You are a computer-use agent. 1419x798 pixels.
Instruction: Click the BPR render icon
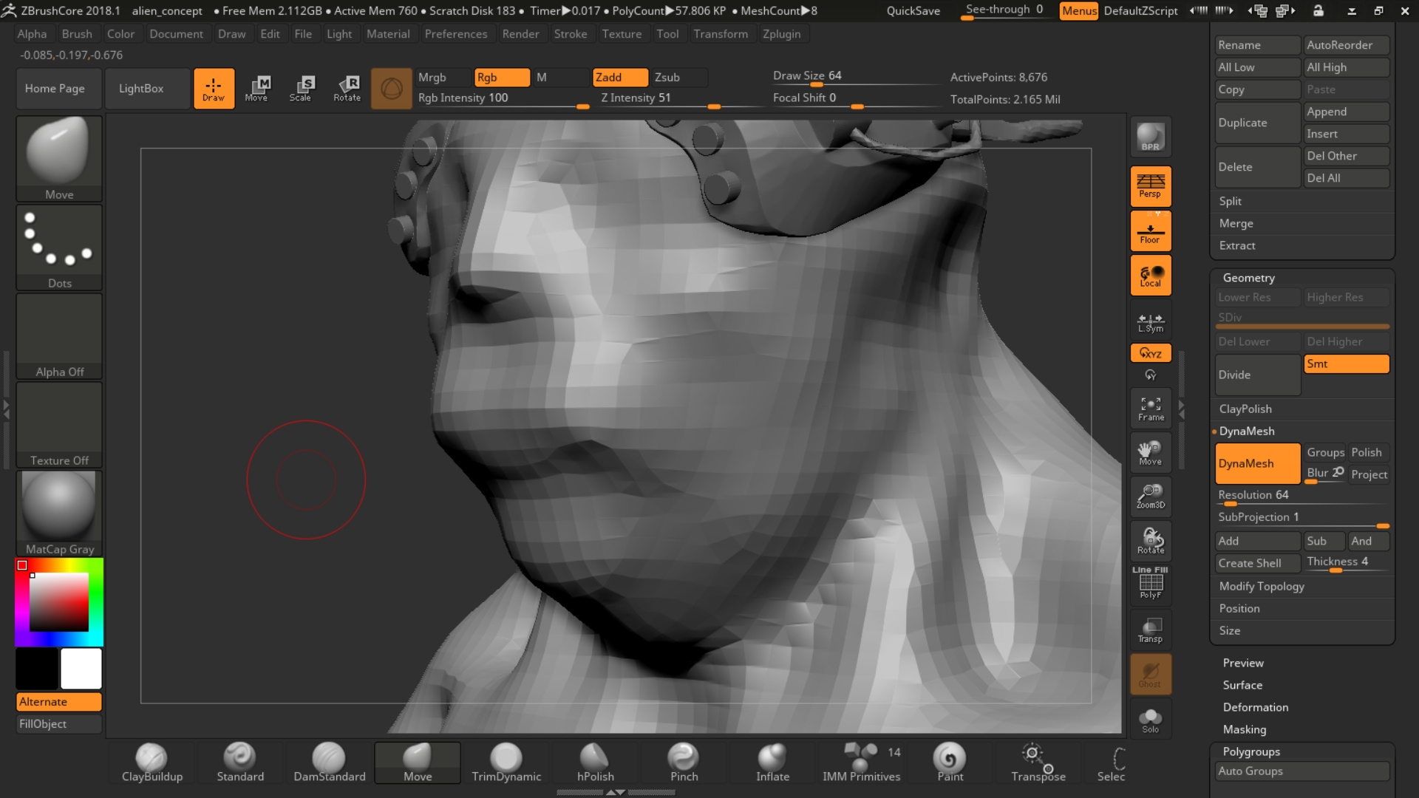[1151, 137]
